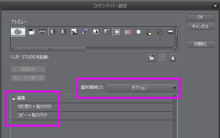Select the selection with open folder icon
This screenshot has width=220, height=138.
click(x=160, y=32)
